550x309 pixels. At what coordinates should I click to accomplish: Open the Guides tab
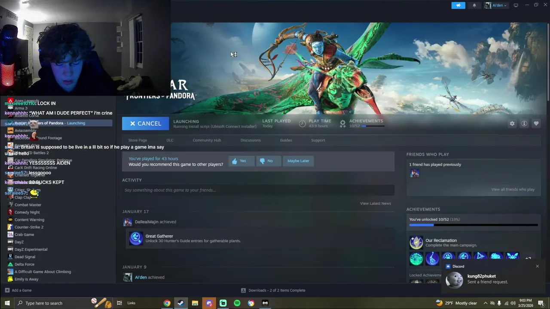pyautogui.click(x=286, y=140)
